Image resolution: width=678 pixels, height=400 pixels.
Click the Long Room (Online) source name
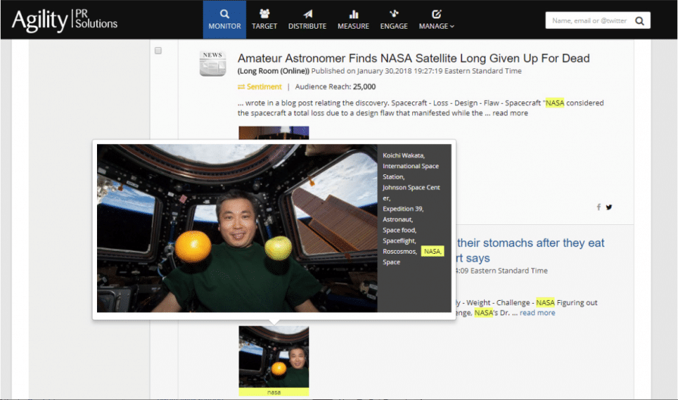(273, 71)
